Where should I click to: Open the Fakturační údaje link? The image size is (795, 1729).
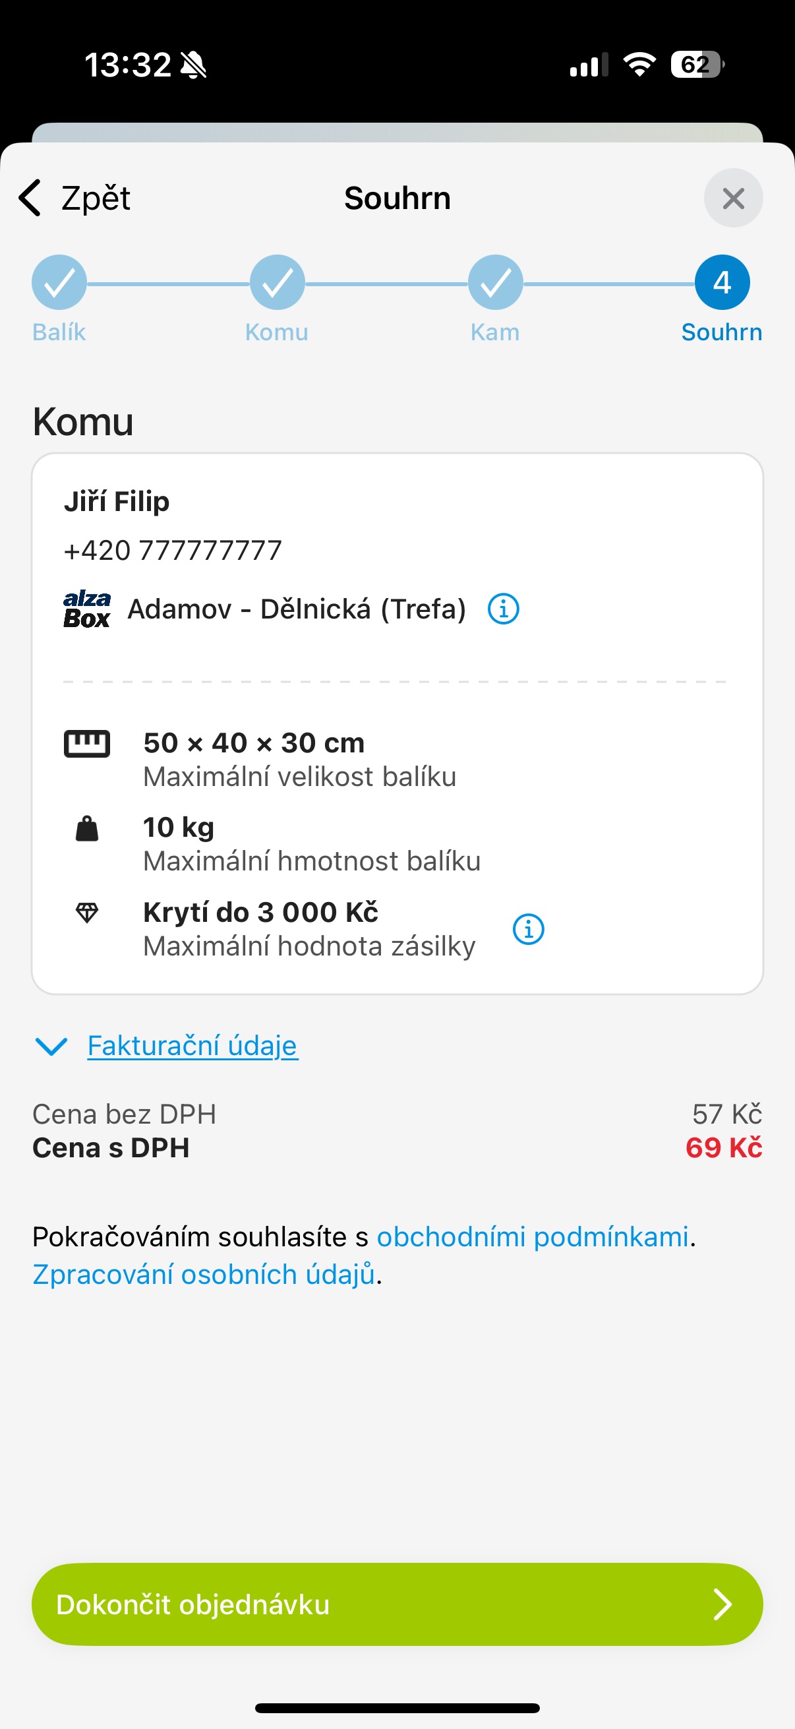(192, 1046)
